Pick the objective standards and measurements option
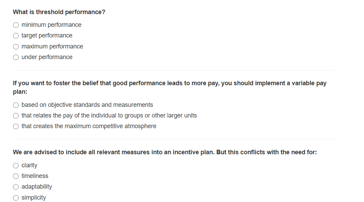The width and height of the screenshot is (364, 202). point(16,105)
